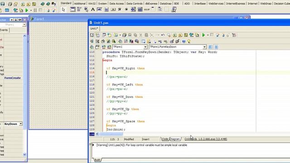Open the TForm1 class dropdown
Screen dimensions: 290x163
coord(145,47)
